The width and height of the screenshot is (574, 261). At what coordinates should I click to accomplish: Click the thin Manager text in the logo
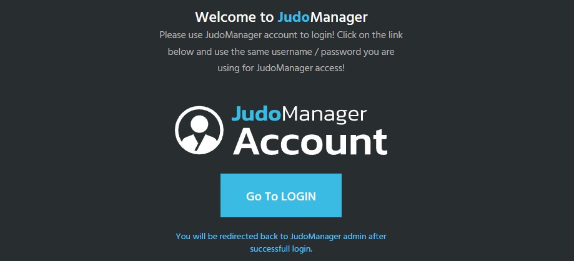pos(324,116)
